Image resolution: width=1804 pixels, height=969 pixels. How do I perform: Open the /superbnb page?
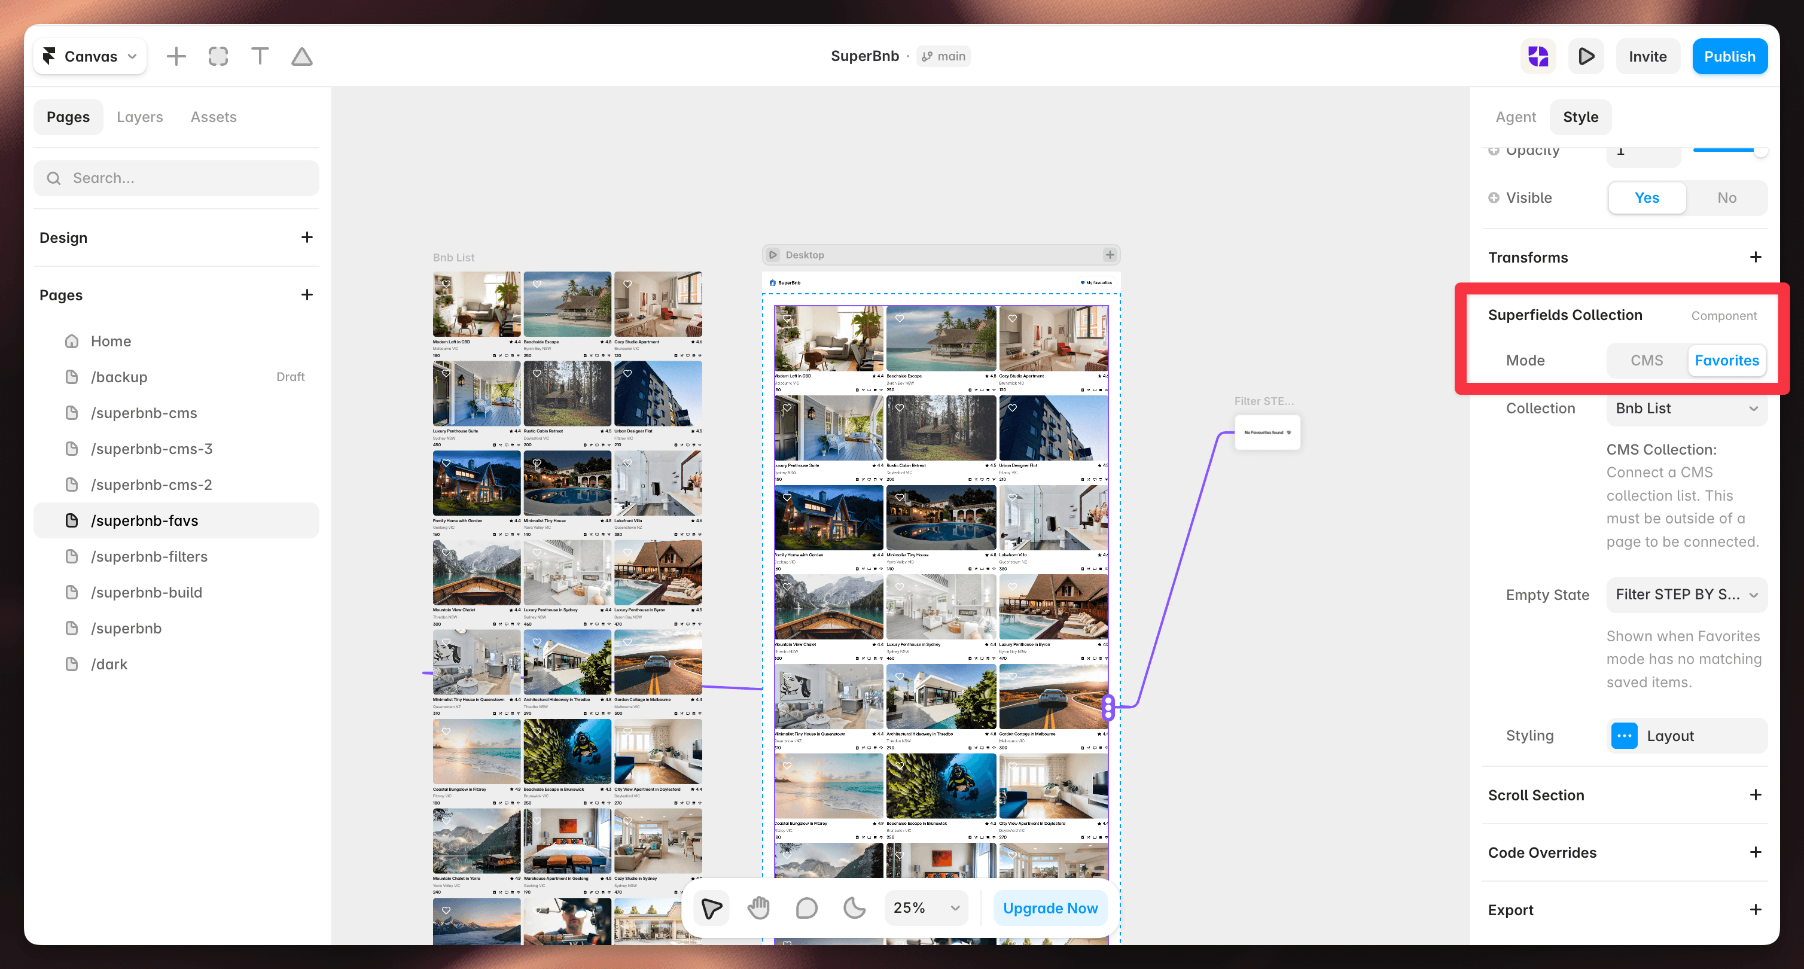(x=176, y=628)
